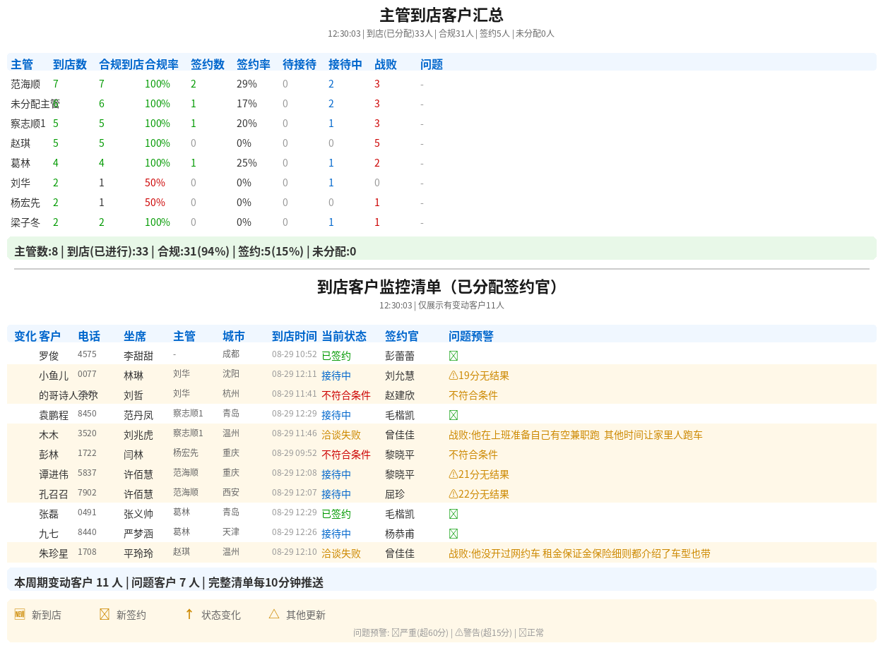Click signing officer 屈珍
This screenshot has height=672, width=883.
click(395, 494)
